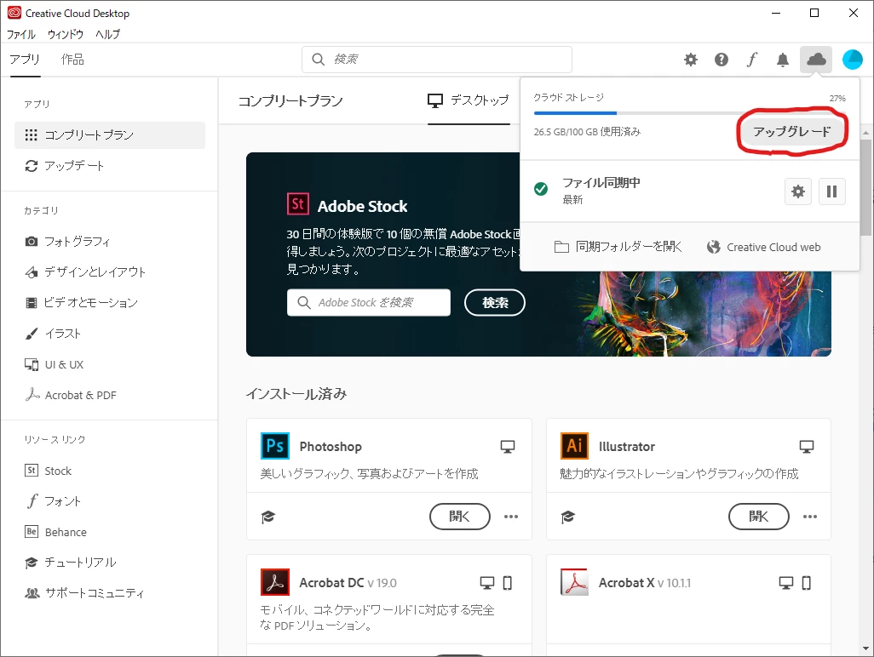This screenshot has width=874, height=657.
Task: Toggle the cloud storage icon
Action: [816, 59]
